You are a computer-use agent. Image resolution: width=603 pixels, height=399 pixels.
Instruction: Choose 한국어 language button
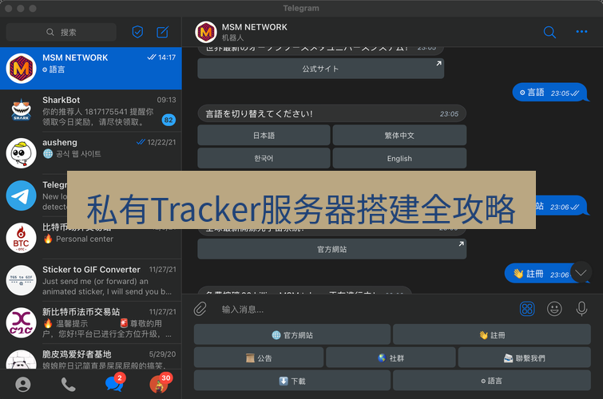264,158
